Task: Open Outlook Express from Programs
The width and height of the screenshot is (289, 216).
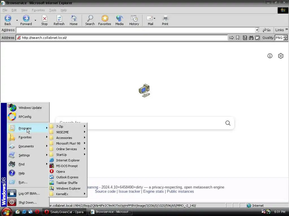Action: coord(68,177)
